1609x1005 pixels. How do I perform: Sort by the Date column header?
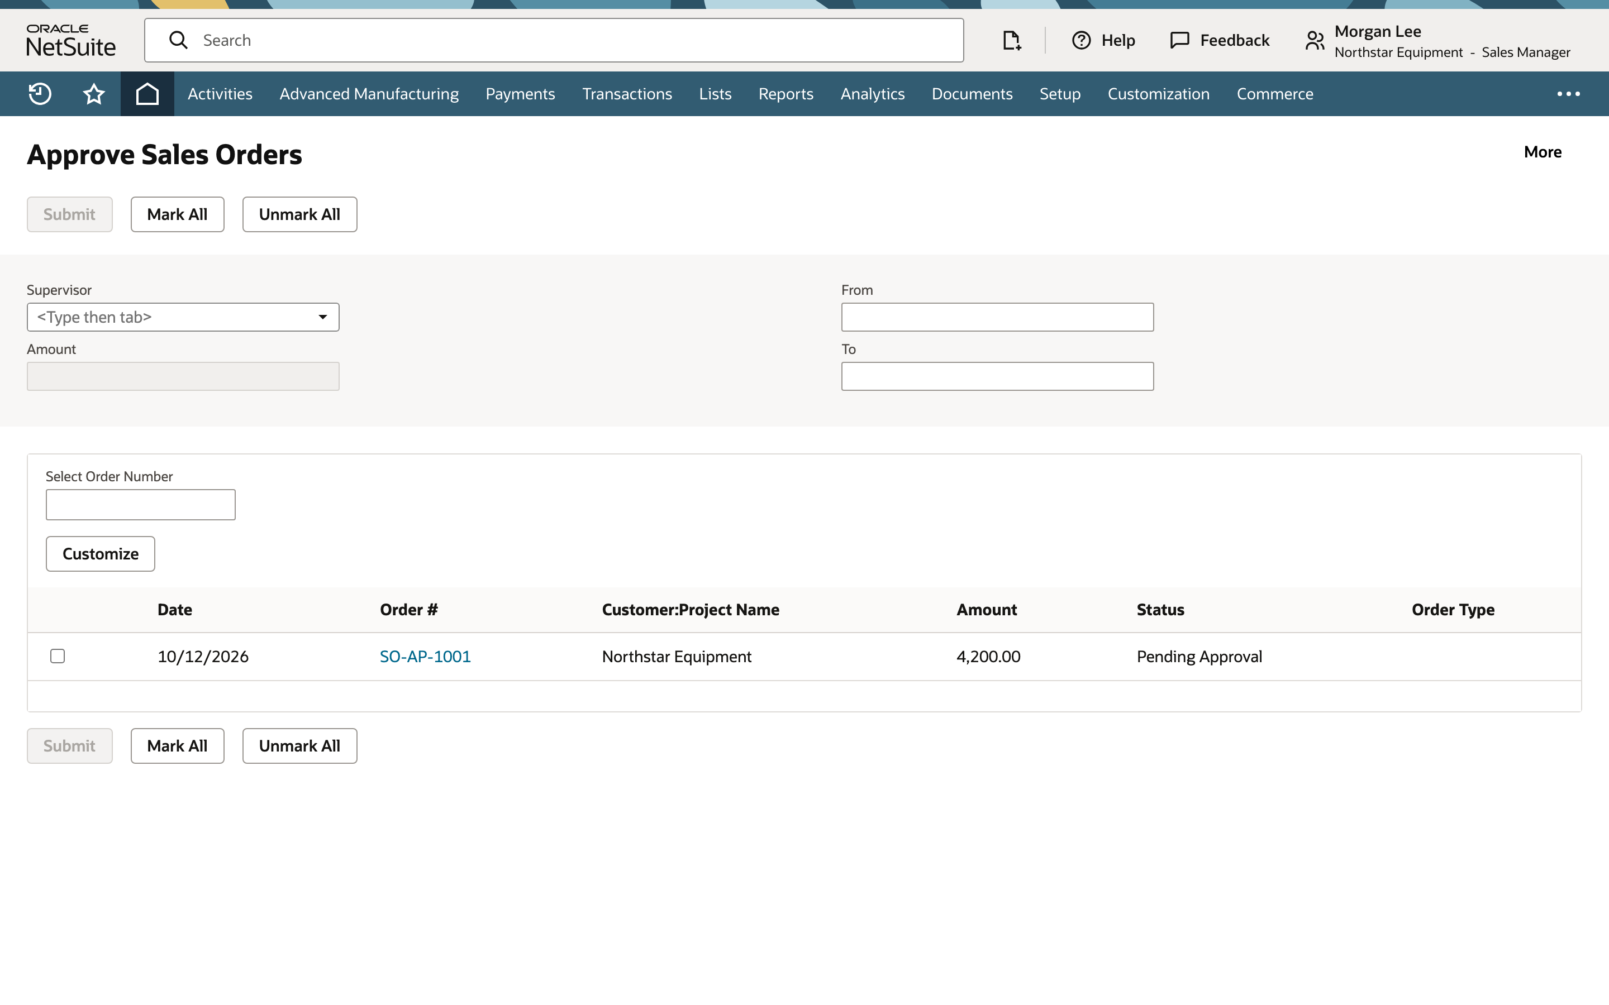click(175, 610)
